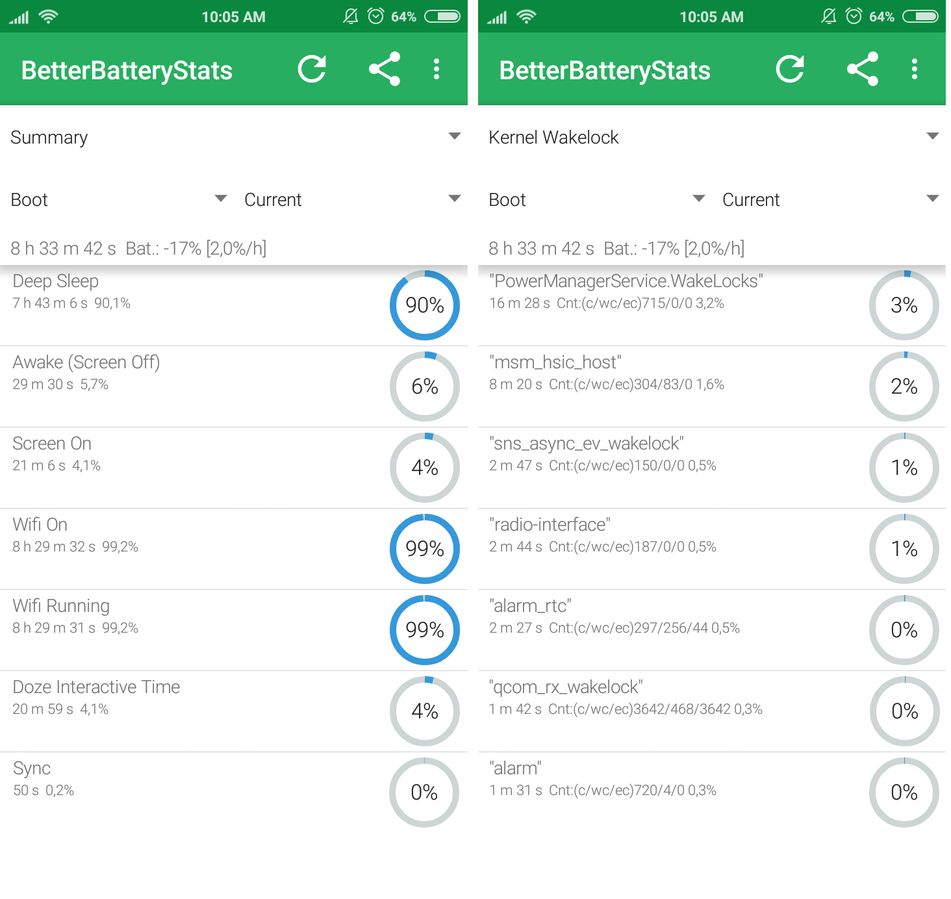The width and height of the screenshot is (951, 899).
Task: Tap BetterBatteryStats title in left screen
Action: [x=127, y=70]
